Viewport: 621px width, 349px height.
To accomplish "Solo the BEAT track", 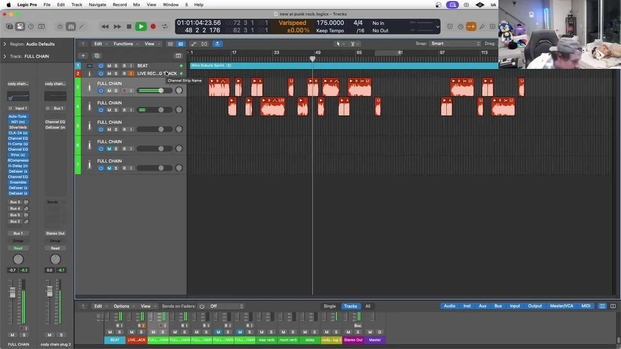I will [116, 66].
